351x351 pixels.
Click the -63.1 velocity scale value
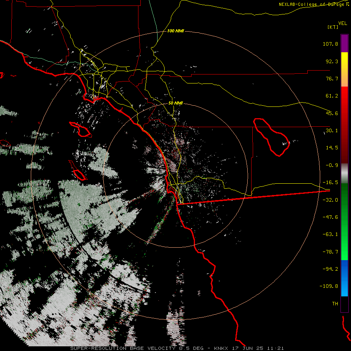[x=330, y=234]
